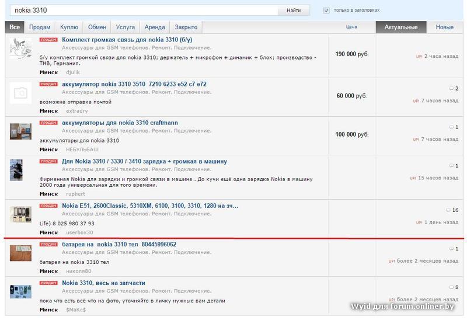The image size is (467, 320).
Task: Open the Аренда tab
Action: point(155,27)
